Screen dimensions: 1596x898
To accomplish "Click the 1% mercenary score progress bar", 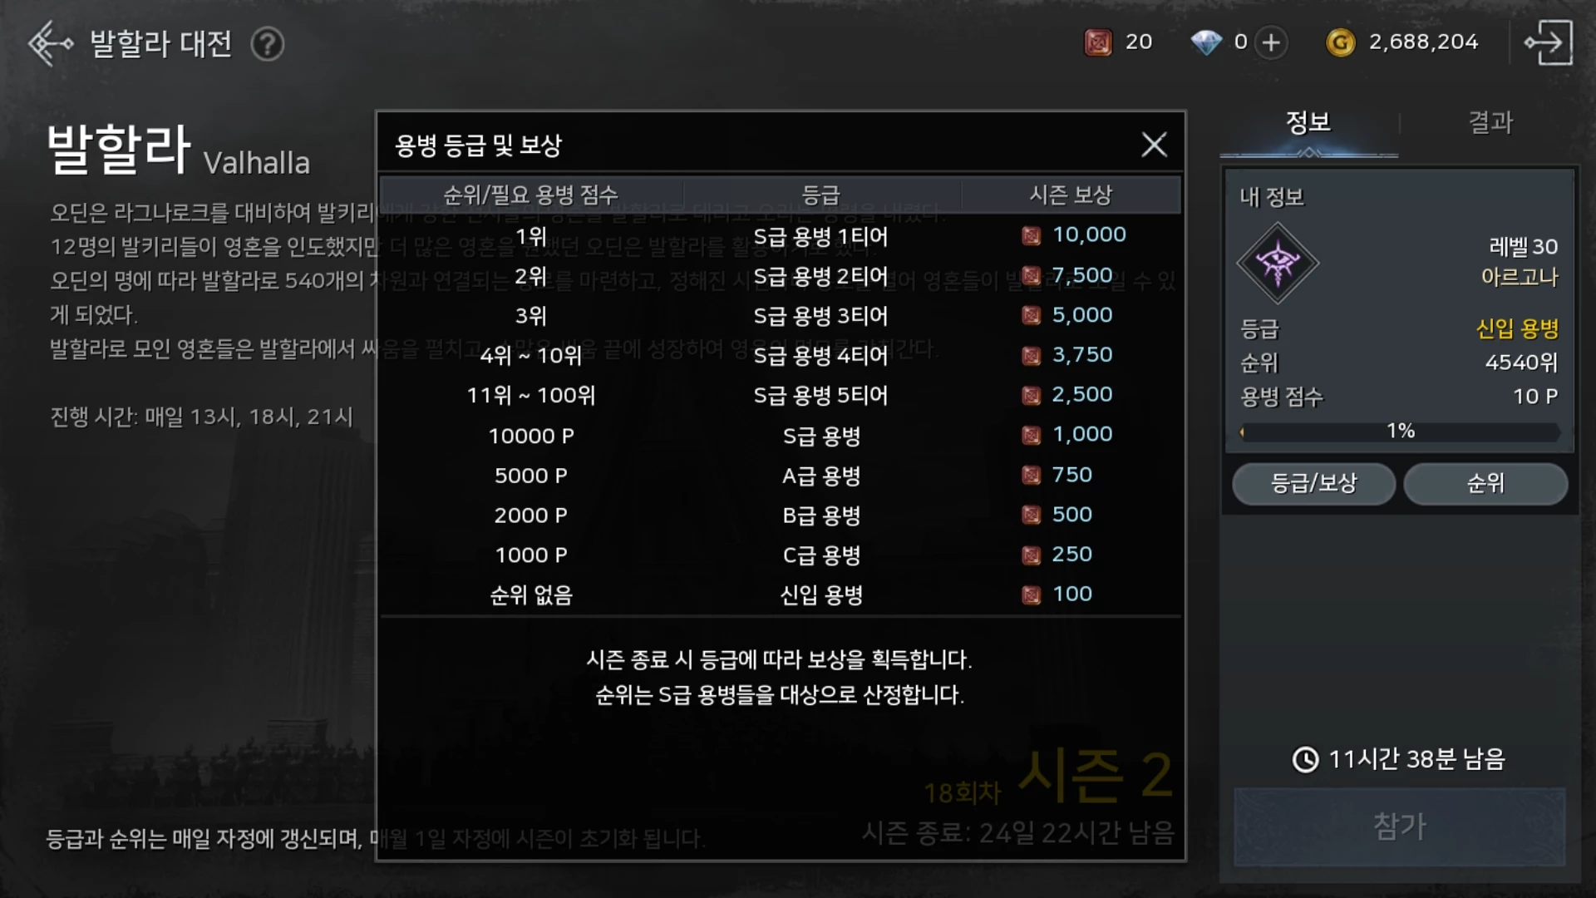I will coord(1400,432).
